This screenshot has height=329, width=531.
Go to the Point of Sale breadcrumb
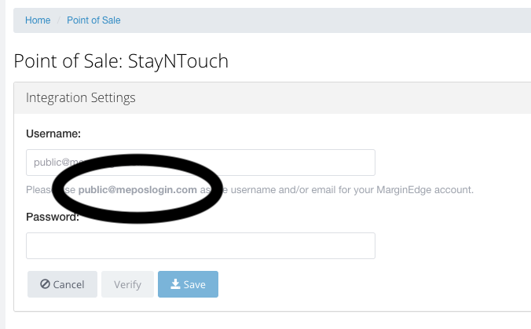tap(93, 20)
